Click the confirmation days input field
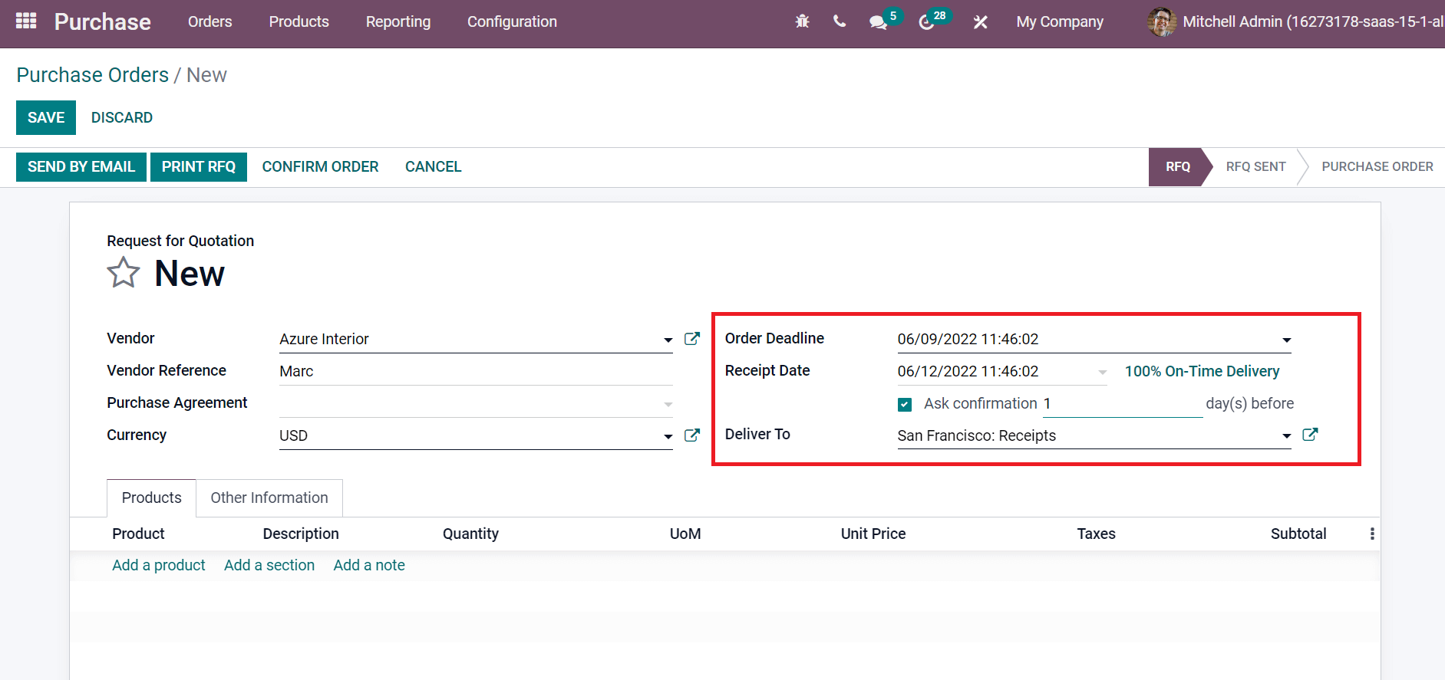The height and width of the screenshot is (680, 1445). click(1122, 403)
